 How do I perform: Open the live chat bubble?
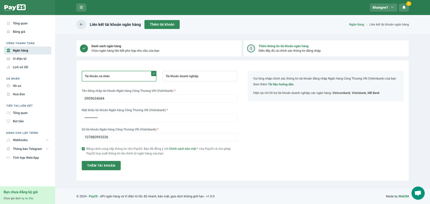pos(418,193)
